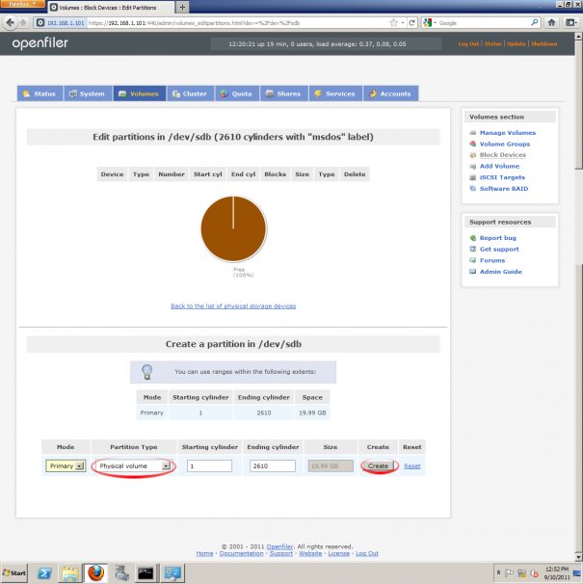
Task: Click the Add Volume sidebar icon
Action: coord(473,166)
